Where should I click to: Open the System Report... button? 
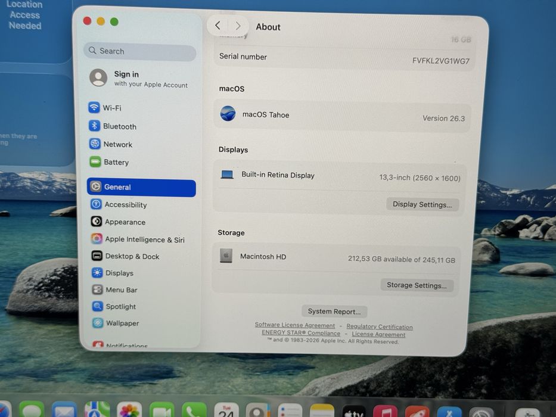tap(334, 312)
